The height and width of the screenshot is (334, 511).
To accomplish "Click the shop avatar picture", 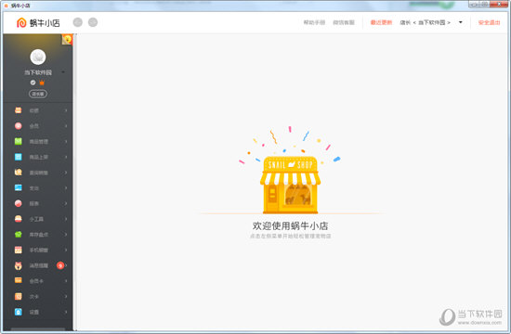I will (x=38, y=57).
